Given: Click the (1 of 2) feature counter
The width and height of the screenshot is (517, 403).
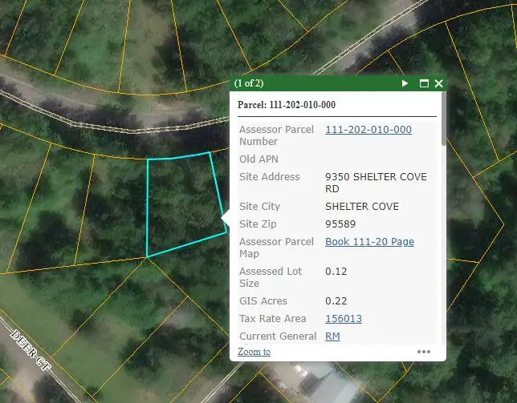Looking at the screenshot, I should click(249, 83).
